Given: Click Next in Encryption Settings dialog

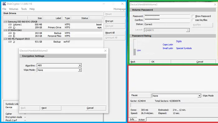Looking at the screenshot, I should tap(50, 108).
